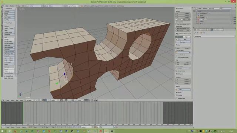Enable Render Border checkbox
The image size is (237, 133).
click(176, 71)
